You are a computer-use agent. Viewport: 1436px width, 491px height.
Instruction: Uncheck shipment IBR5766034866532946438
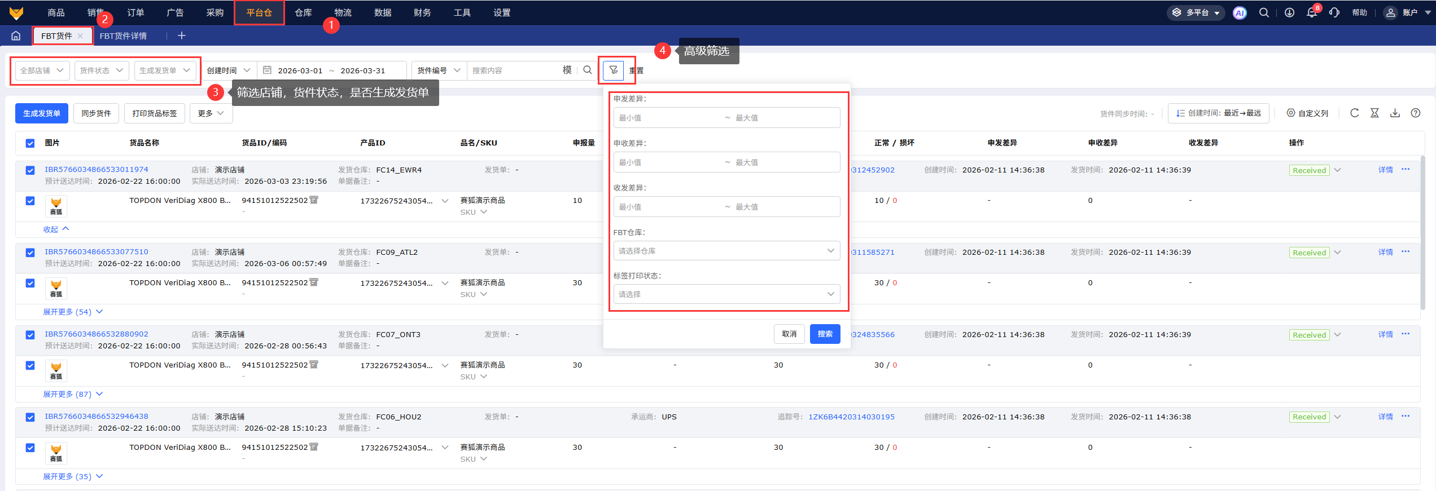click(x=30, y=417)
